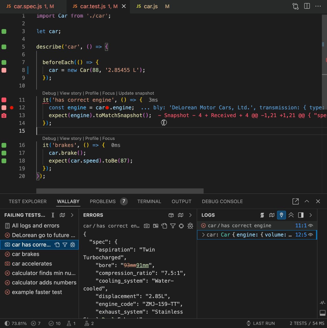Split the editor with the split editor icon

coord(307,6)
